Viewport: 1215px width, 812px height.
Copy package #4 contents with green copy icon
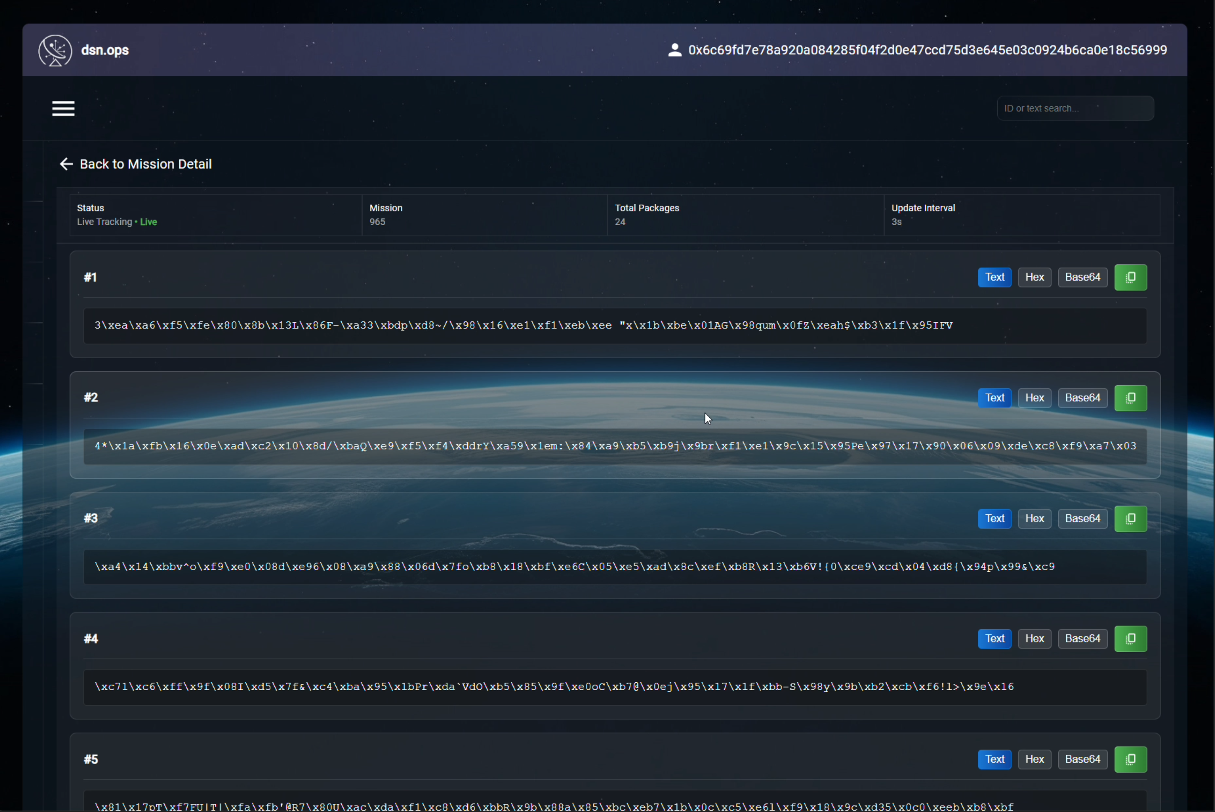pyautogui.click(x=1130, y=639)
